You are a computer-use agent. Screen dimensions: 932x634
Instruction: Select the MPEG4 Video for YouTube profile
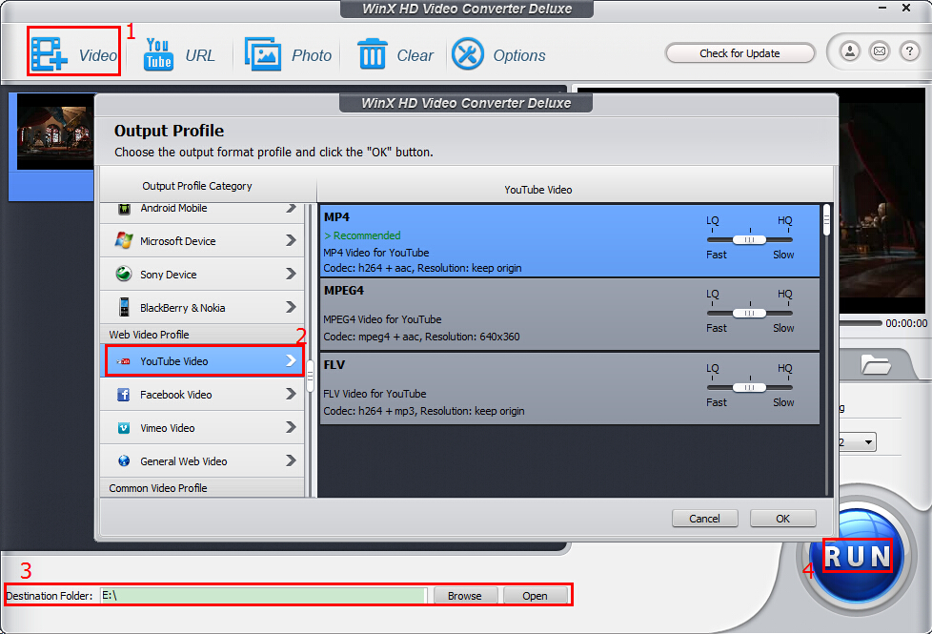pyautogui.click(x=570, y=315)
